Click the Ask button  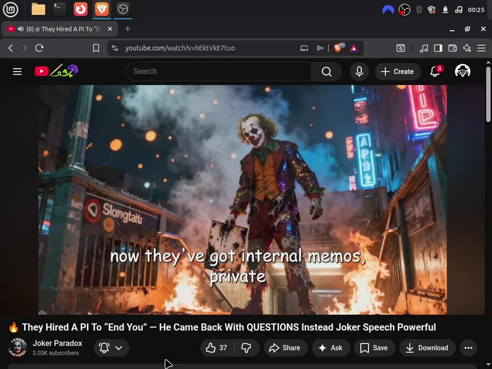[331, 347]
